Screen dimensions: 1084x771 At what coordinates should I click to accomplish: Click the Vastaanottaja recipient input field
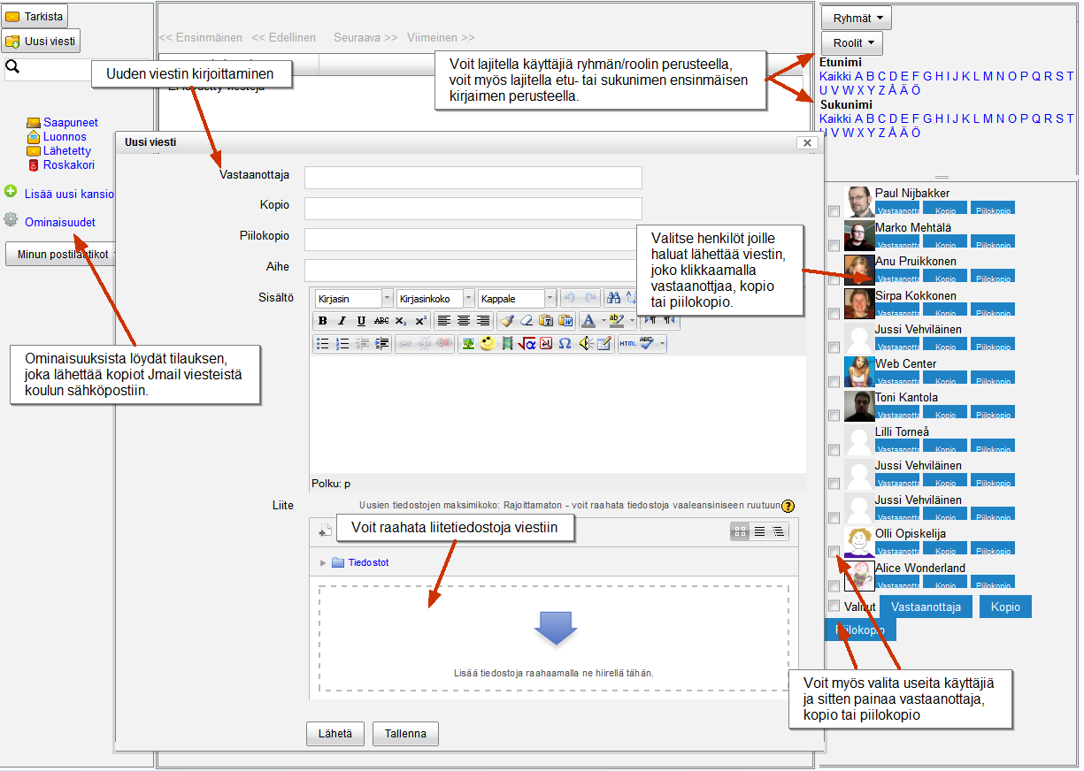point(473,178)
